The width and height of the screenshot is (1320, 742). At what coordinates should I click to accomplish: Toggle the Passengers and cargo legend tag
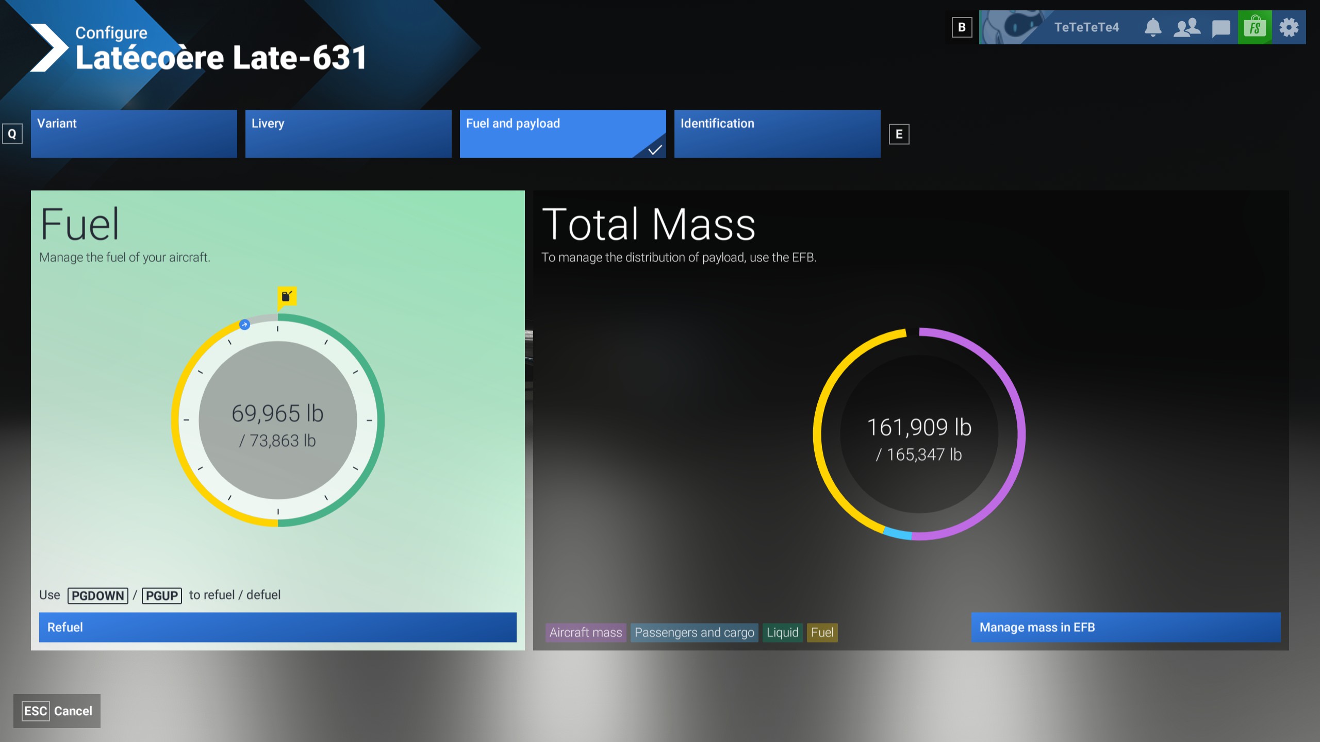coord(694,632)
